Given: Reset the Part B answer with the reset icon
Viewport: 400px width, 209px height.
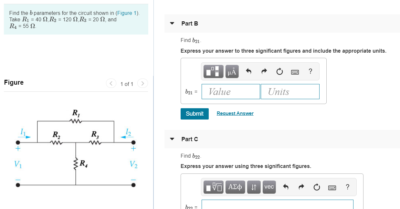Looking at the screenshot, I should click(x=279, y=71).
